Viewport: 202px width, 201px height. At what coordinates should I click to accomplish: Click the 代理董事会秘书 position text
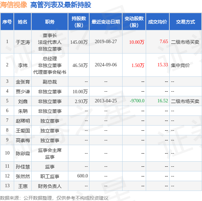tap(50, 72)
